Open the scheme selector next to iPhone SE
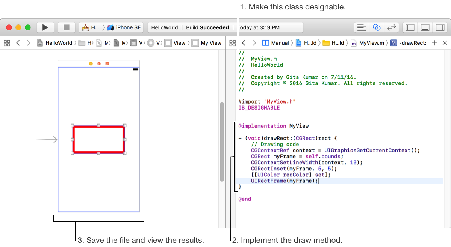The width and height of the screenshot is (451, 247). coord(91,27)
